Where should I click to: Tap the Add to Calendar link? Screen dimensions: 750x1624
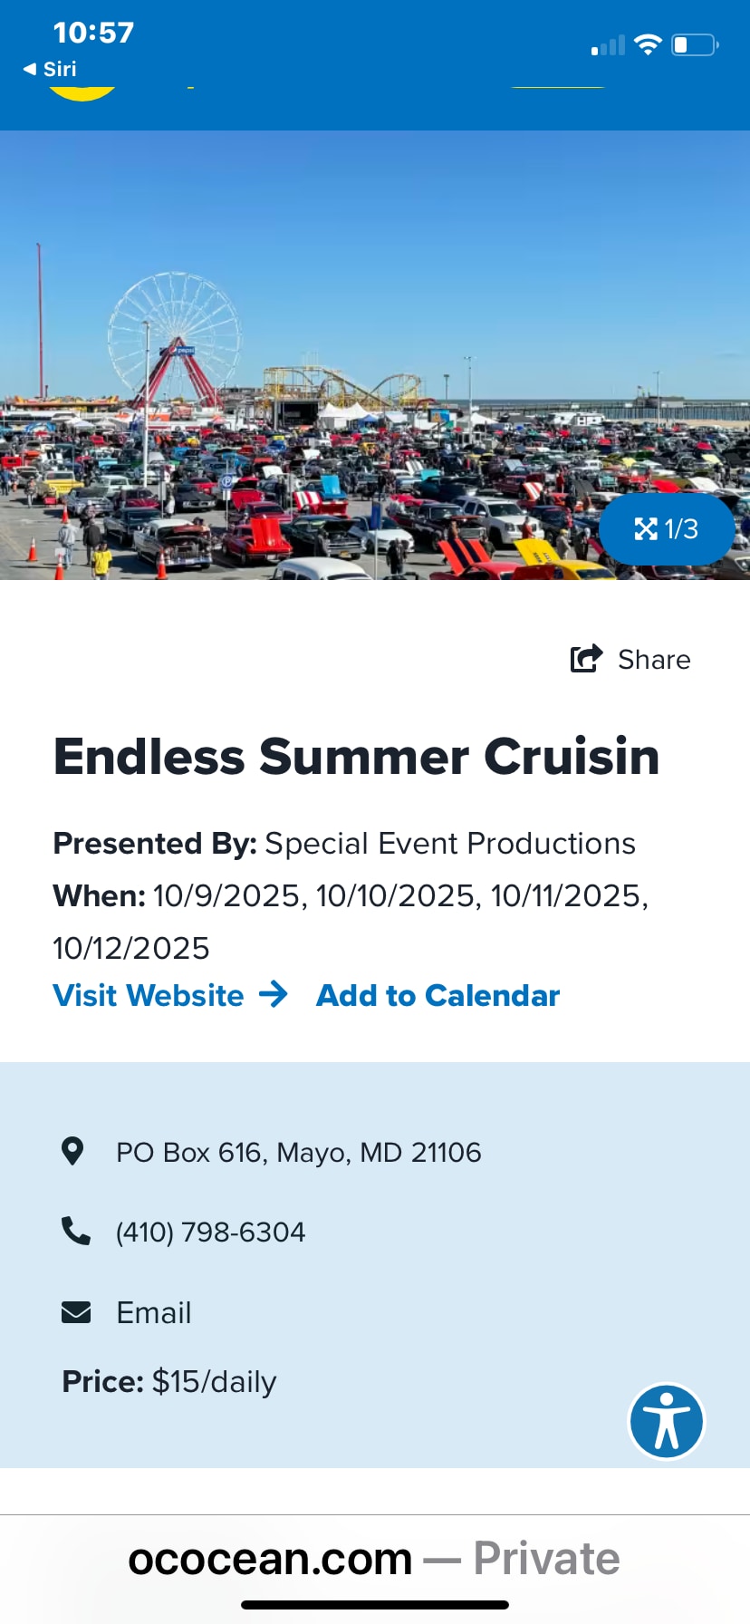437,995
